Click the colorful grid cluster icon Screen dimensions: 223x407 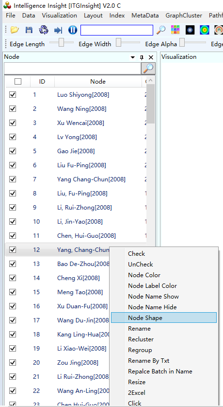pyautogui.click(x=175, y=30)
